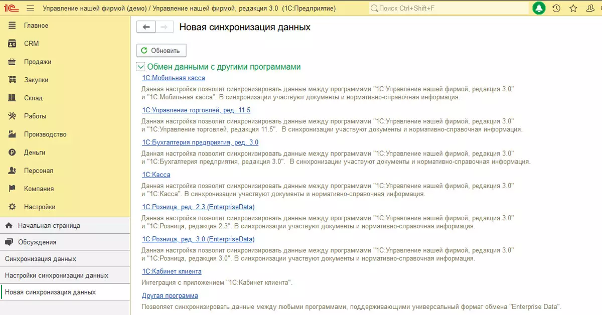Open the Другая программа link
The image size is (602, 315).
(x=170, y=295)
